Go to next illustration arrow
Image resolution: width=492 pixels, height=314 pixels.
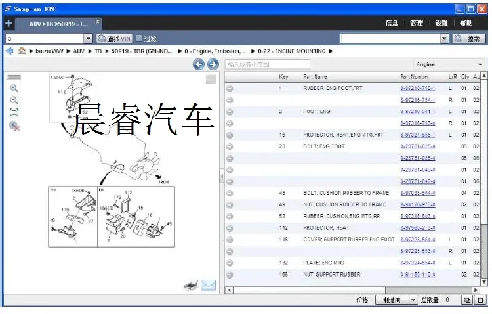pos(213,64)
